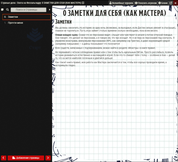
Task: Open page 1. Прочти меня
Action: point(27,23)
